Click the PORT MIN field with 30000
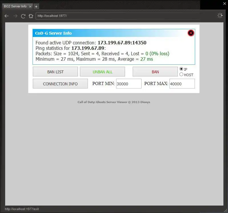The height and width of the screenshot is (213, 228). point(129,84)
